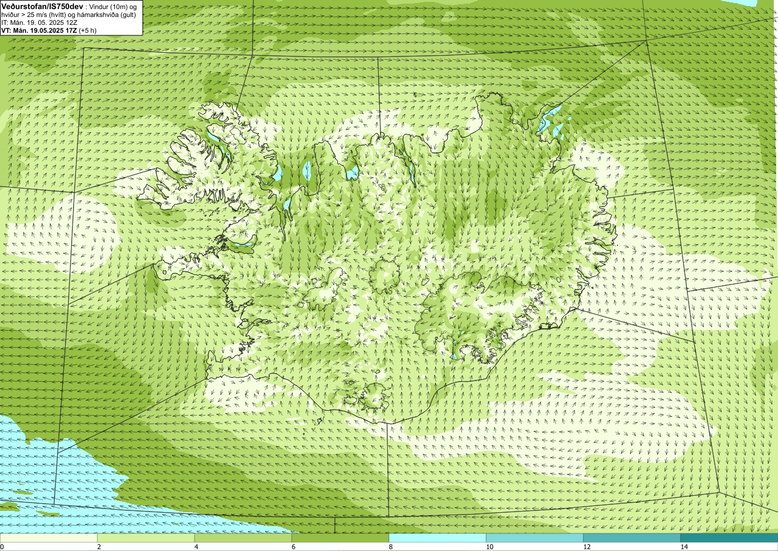Viewport: 778px width, 551px height.
Task: Click the dark teal swatch above 14 m/s
Action: point(729,538)
